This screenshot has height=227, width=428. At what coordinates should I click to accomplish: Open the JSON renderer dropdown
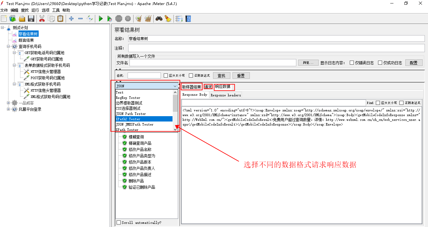[x=147, y=86]
